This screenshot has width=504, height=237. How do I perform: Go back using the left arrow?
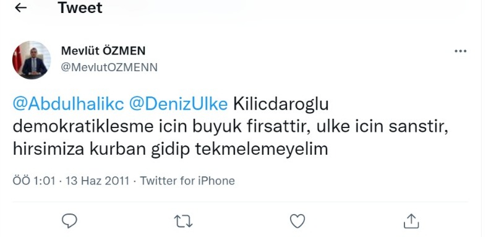pos(20,7)
